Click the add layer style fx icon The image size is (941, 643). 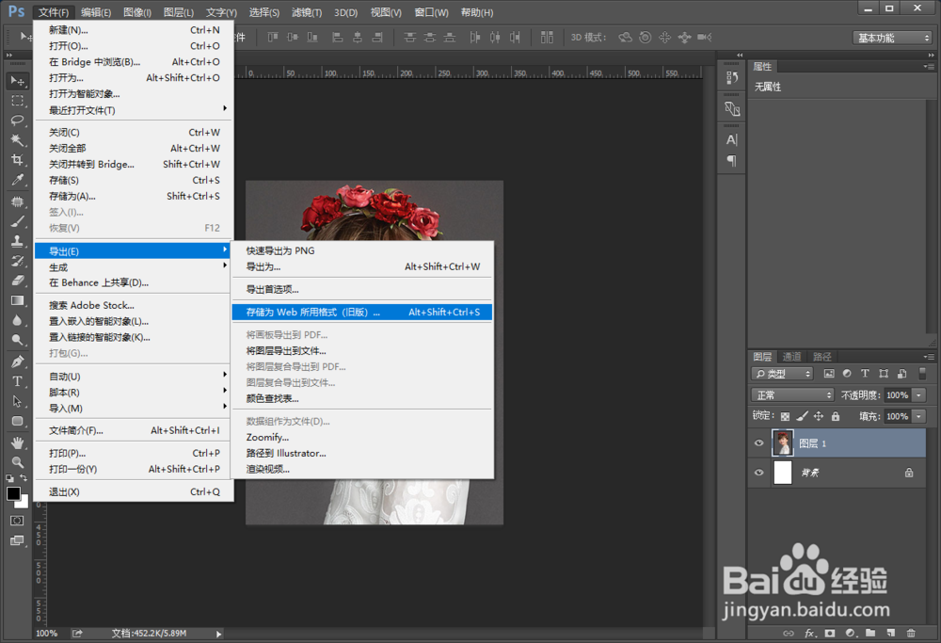809,633
